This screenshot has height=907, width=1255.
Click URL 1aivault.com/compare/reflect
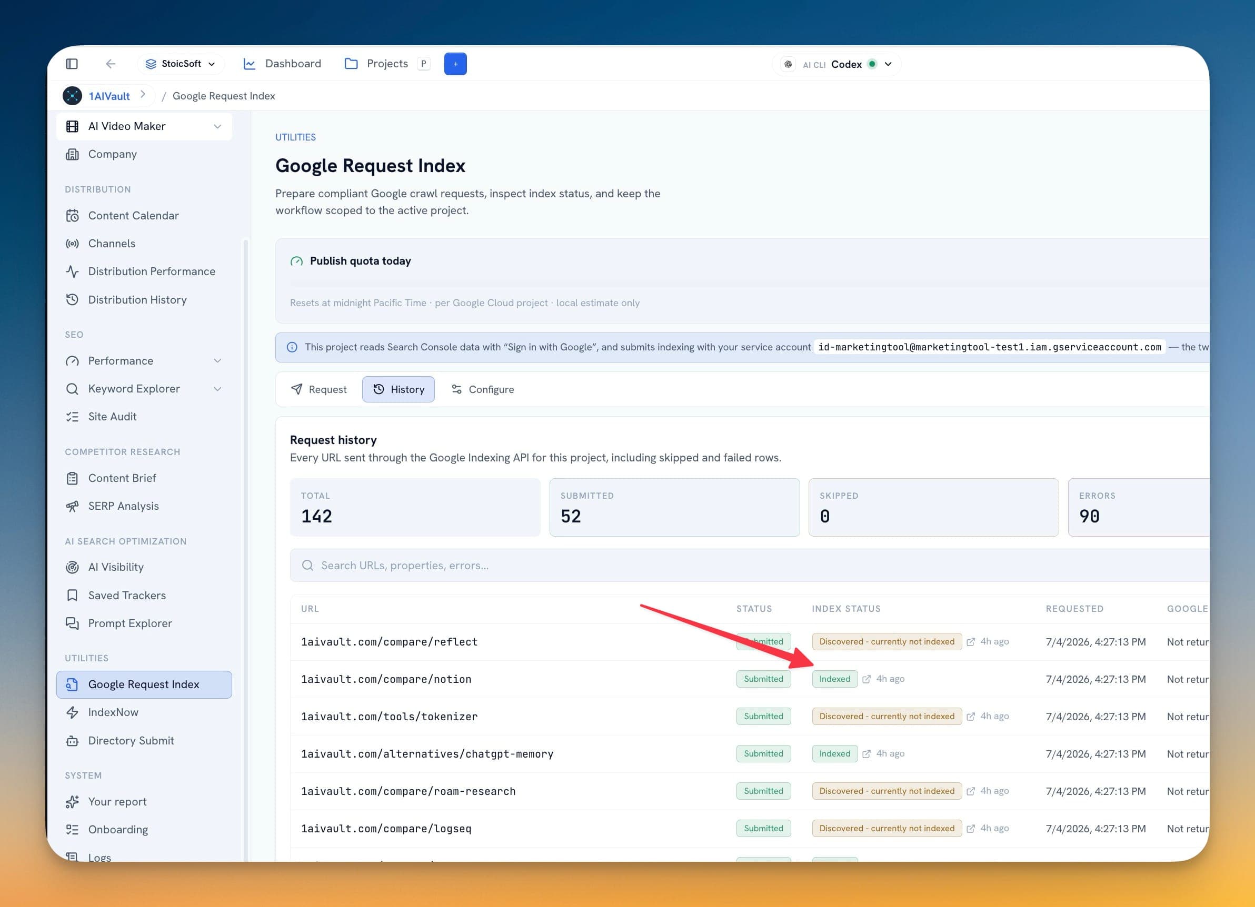point(389,641)
